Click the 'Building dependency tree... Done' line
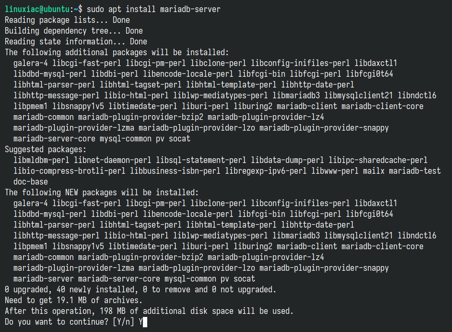This screenshot has height=332, width=452. click(x=74, y=31)
